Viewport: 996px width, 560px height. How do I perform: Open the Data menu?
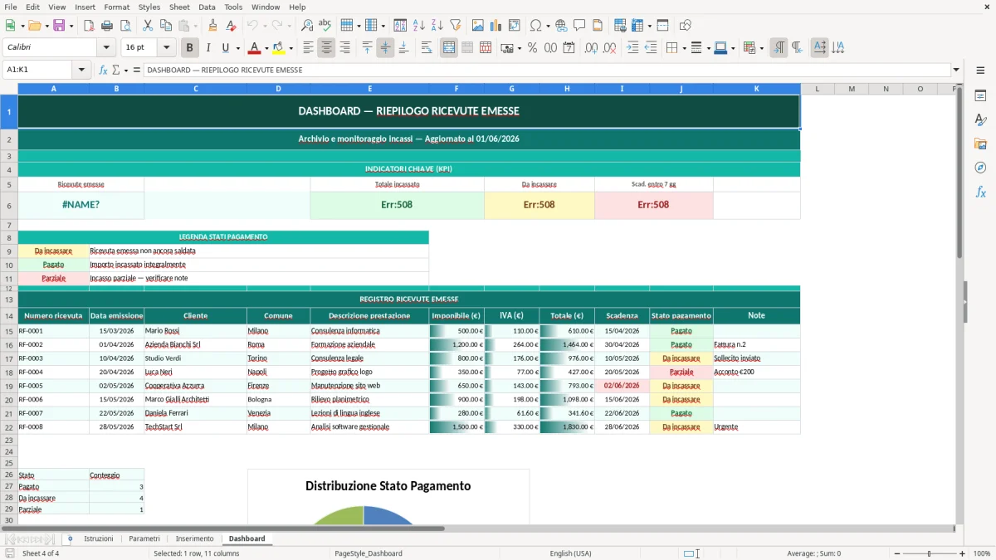(x=207, y=7)
